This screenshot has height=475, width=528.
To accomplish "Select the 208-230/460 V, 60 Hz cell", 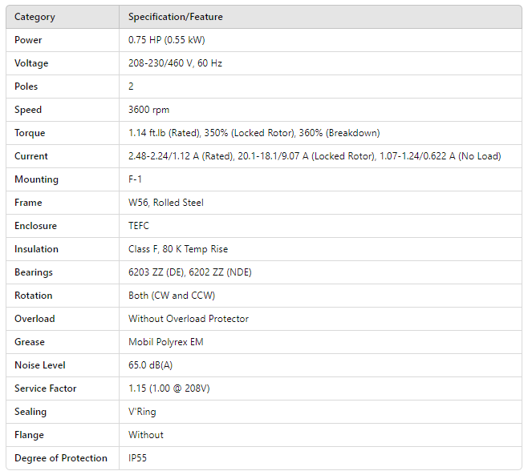I will point(175,63).
